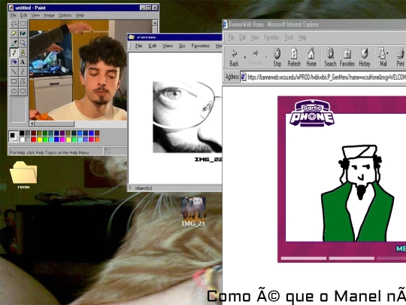Pick the Eraser tool in Paint
Image resolution: width=406 pixels, height=305 pixels.
coord(14,33)
